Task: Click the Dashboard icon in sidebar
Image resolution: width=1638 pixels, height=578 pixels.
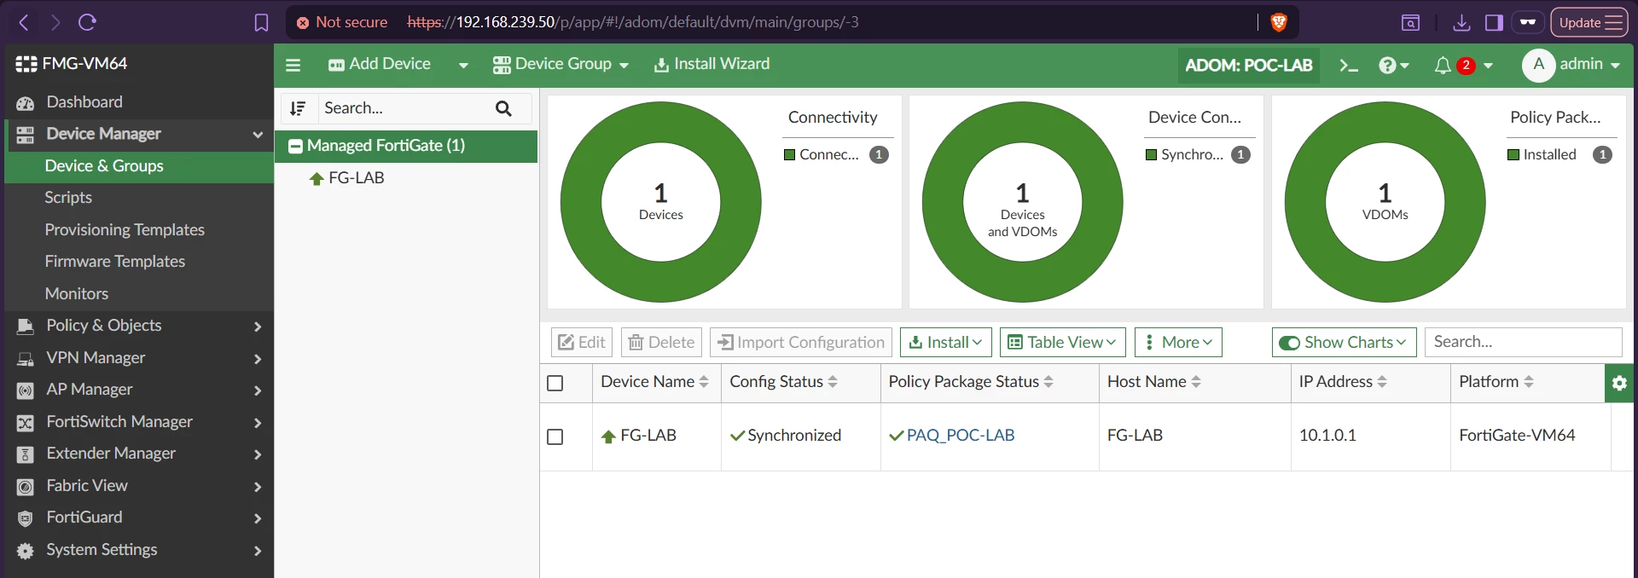Action: coord(26,103)
